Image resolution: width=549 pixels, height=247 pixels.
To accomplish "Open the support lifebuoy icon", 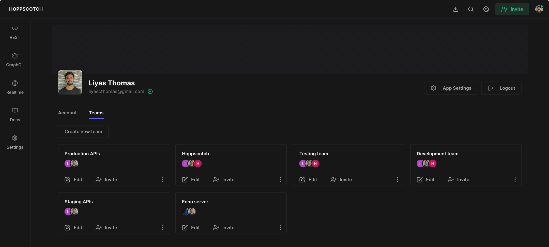I will click(x=486, y=9).
